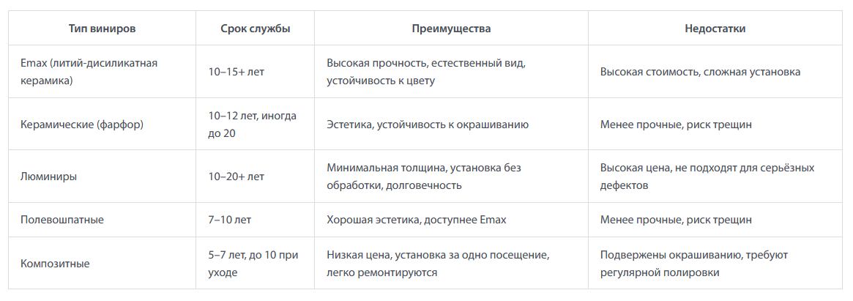This screenshot has width=853, height=301.
Task: Click the 'Полевошпатные' row label
Action: [102, 220]
